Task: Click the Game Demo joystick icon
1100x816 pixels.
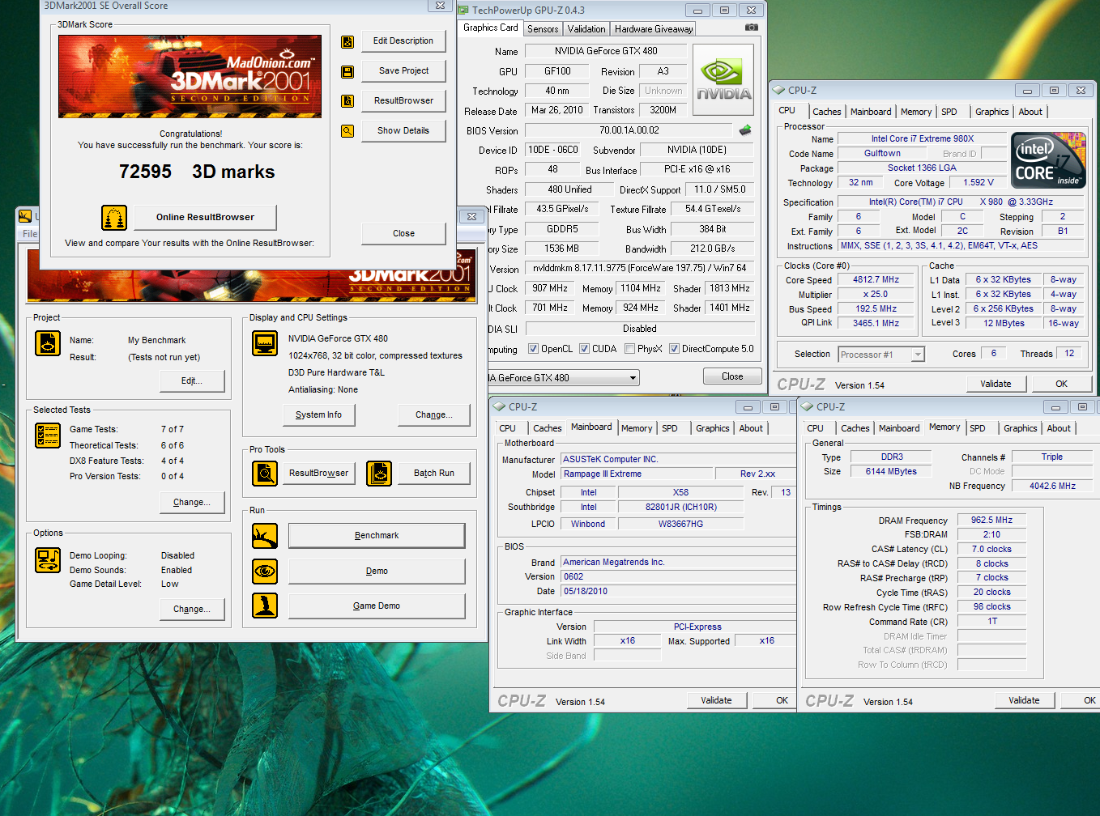Action: (x=265, y=606)
